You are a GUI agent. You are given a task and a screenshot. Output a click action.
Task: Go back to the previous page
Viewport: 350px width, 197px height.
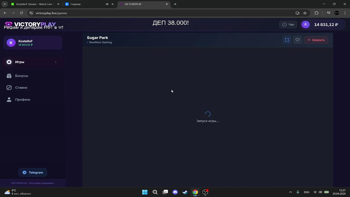[x=5, y=13]
